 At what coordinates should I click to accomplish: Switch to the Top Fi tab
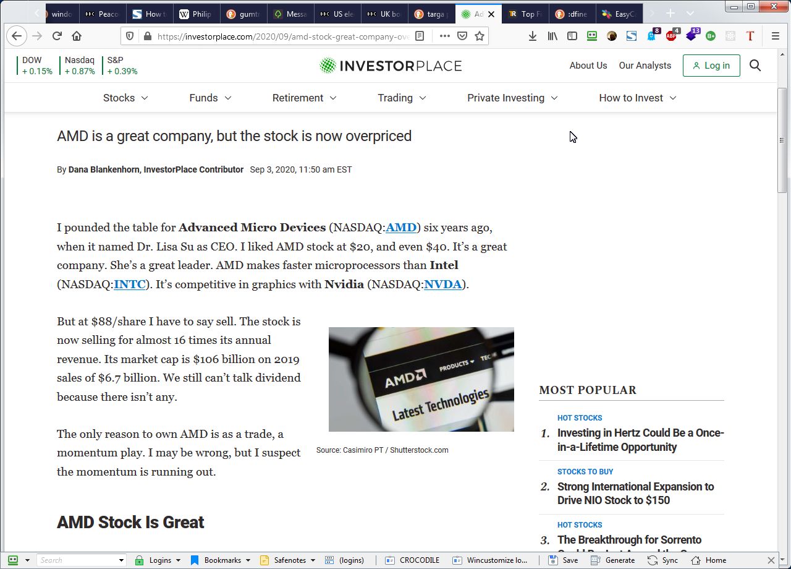point(525,14)
